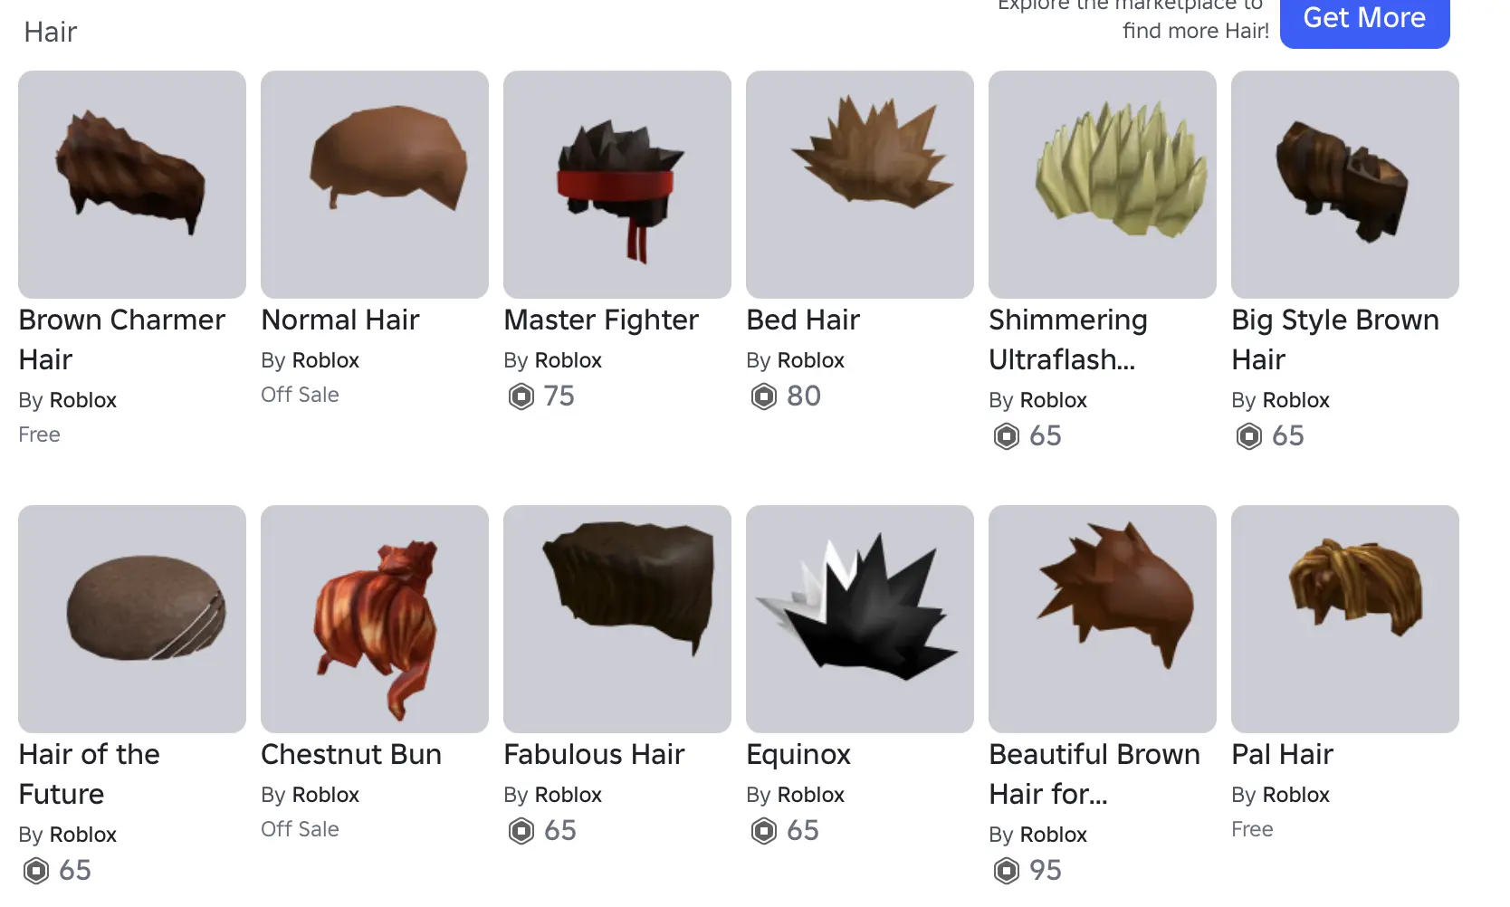The image size is (1510, 907).
Task: Open Shimmering Ultraflash hair thumbnail
Action: 1103,185
